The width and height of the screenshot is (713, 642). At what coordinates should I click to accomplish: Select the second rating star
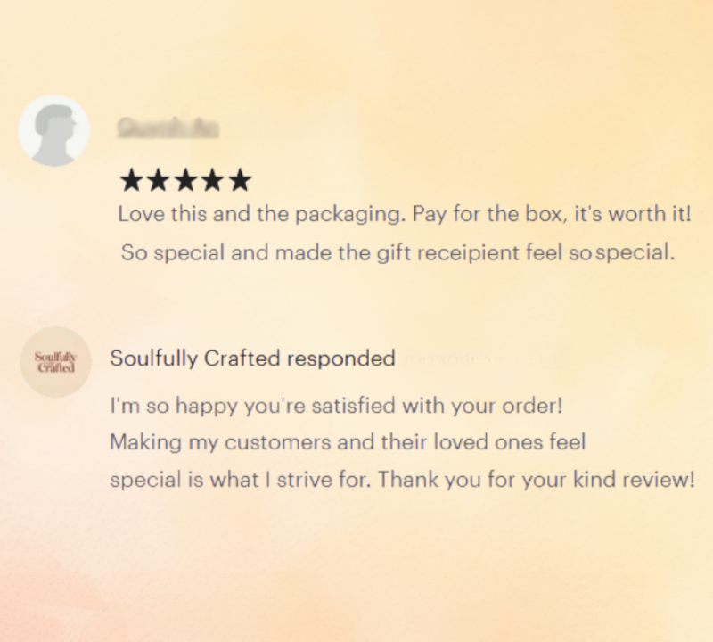(x=159, y=180)
